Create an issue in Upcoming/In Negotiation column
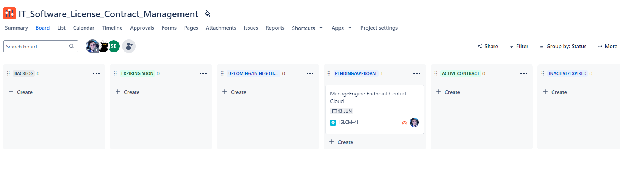Image resolution: width=628 pixels, height=186 pixels. tap(235, 92)
